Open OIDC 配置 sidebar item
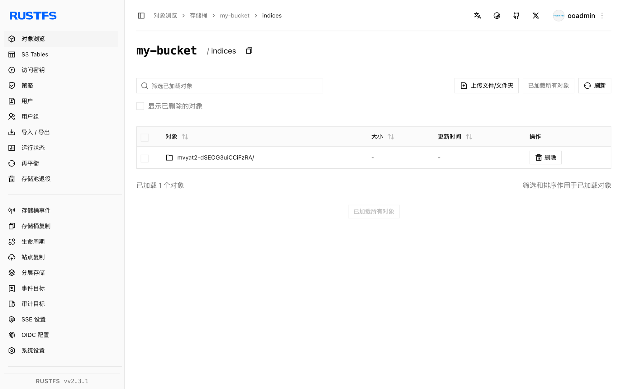623x389 pixels. tap(61, 335)
